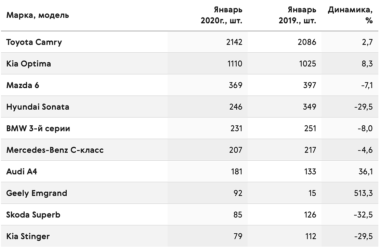Select Mazda 6's 369 sales cell
This screenshot has height=248, width=380.
point(236,85)
